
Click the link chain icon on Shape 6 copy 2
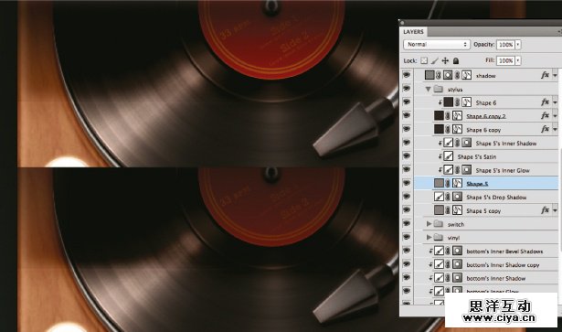(x=447, y=116)
